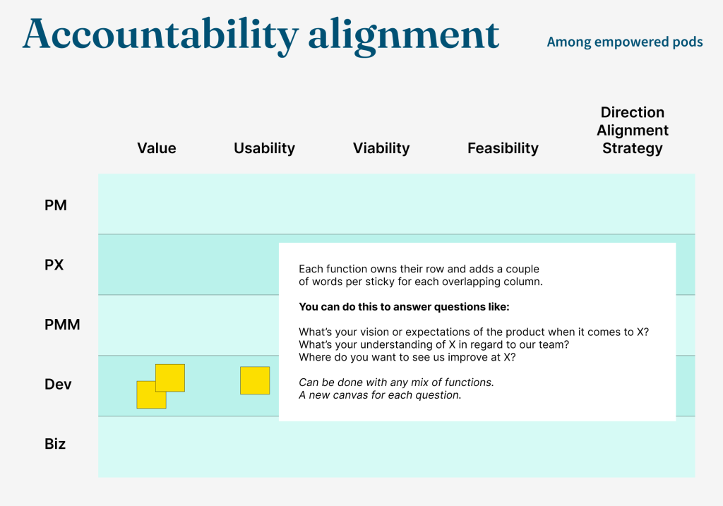Viewport: 723px width, 506px height.
Task: Click the bold "You can do this" line
Action: 404,307
